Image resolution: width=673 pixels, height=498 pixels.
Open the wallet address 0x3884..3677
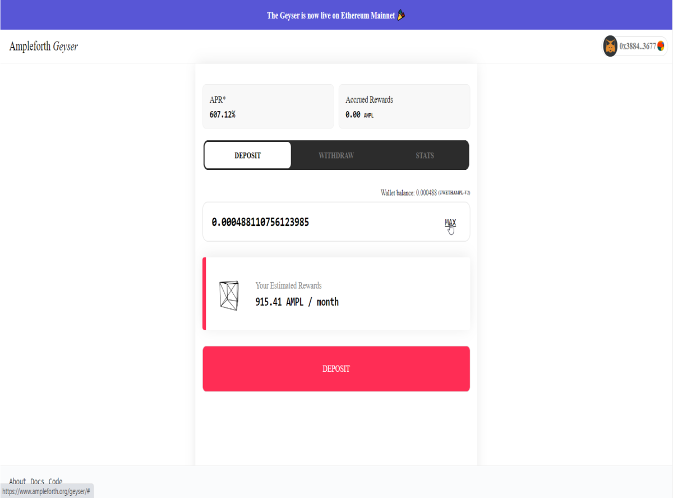pyautogui.click(x=638, y=47)
